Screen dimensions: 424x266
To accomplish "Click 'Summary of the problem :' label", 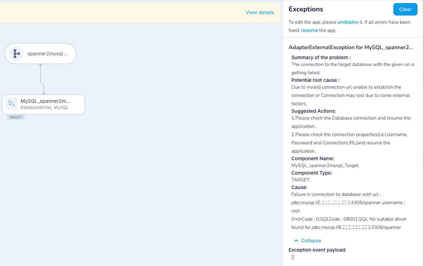I will 321,57.
